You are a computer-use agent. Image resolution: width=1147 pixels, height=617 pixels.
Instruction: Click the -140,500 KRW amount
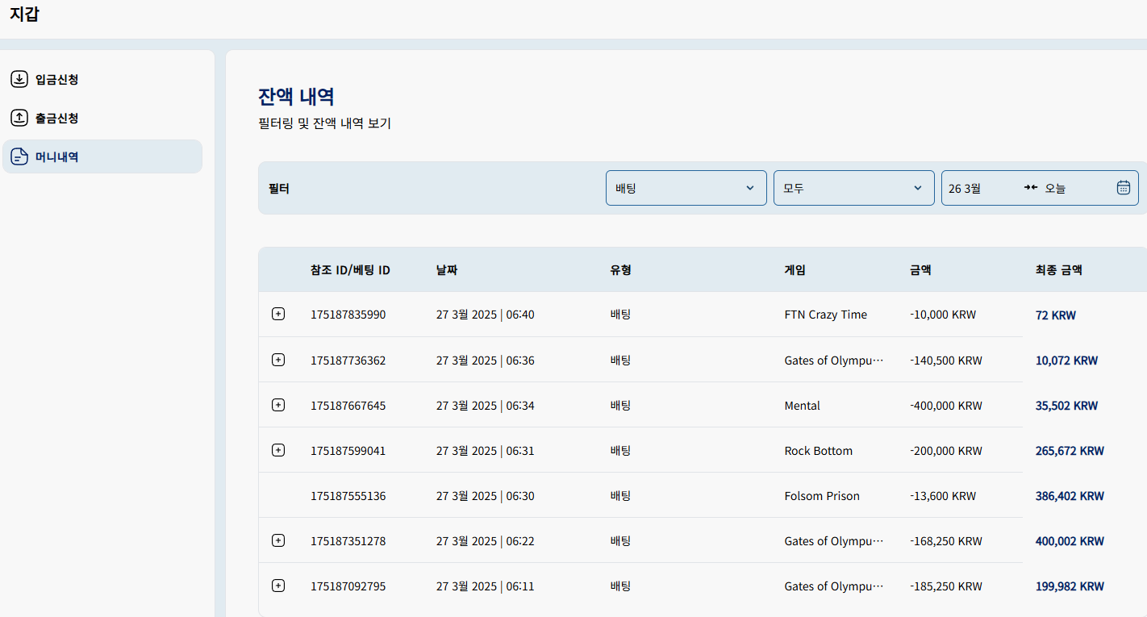946,361
